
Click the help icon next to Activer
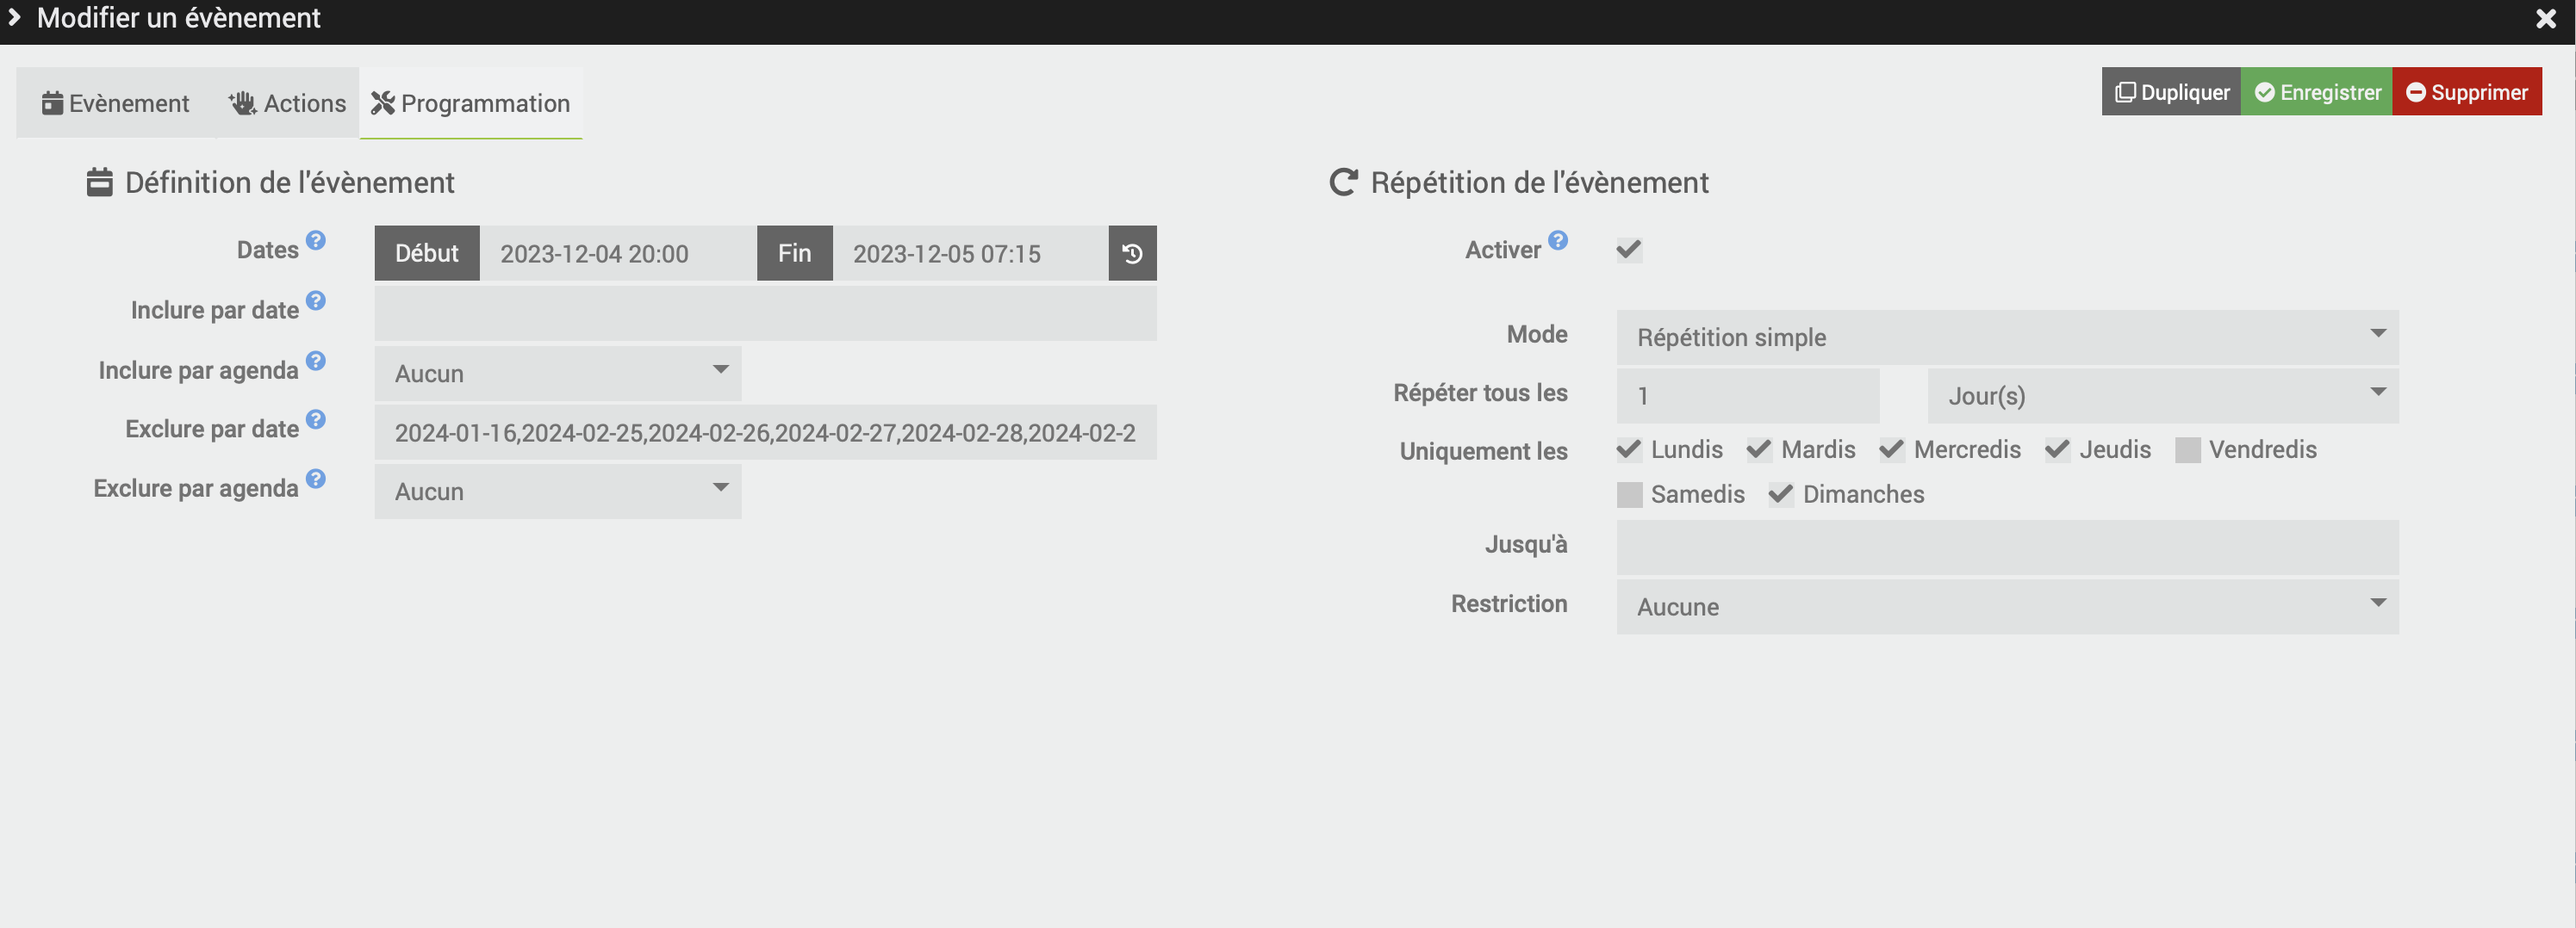[1558, 241]
